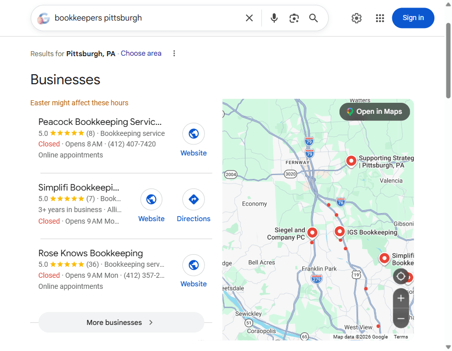
Task: Get Directions to Simplifi Bookkeeping
Action: (x=193, y=199)
